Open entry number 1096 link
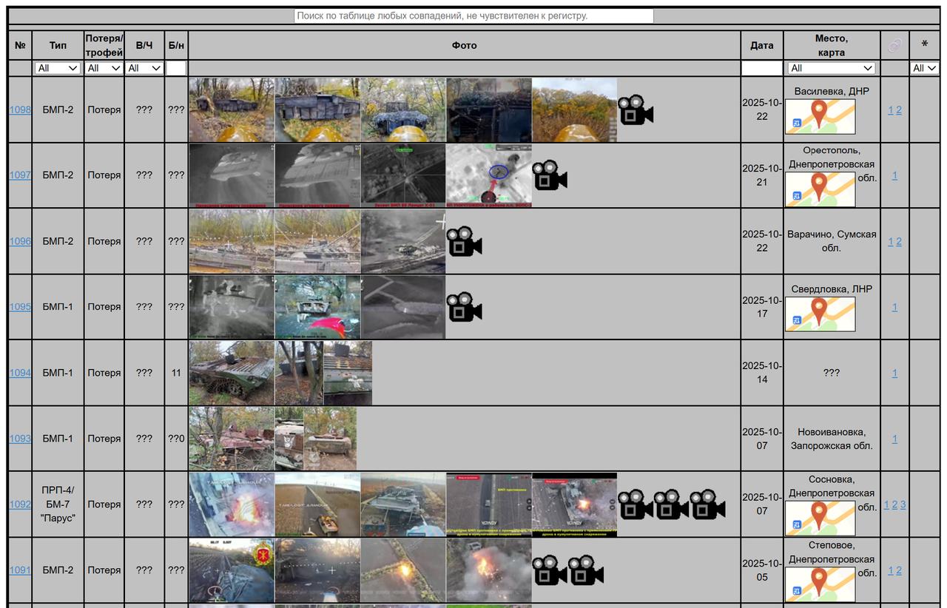947x608 pixels. tap(20, 241)
